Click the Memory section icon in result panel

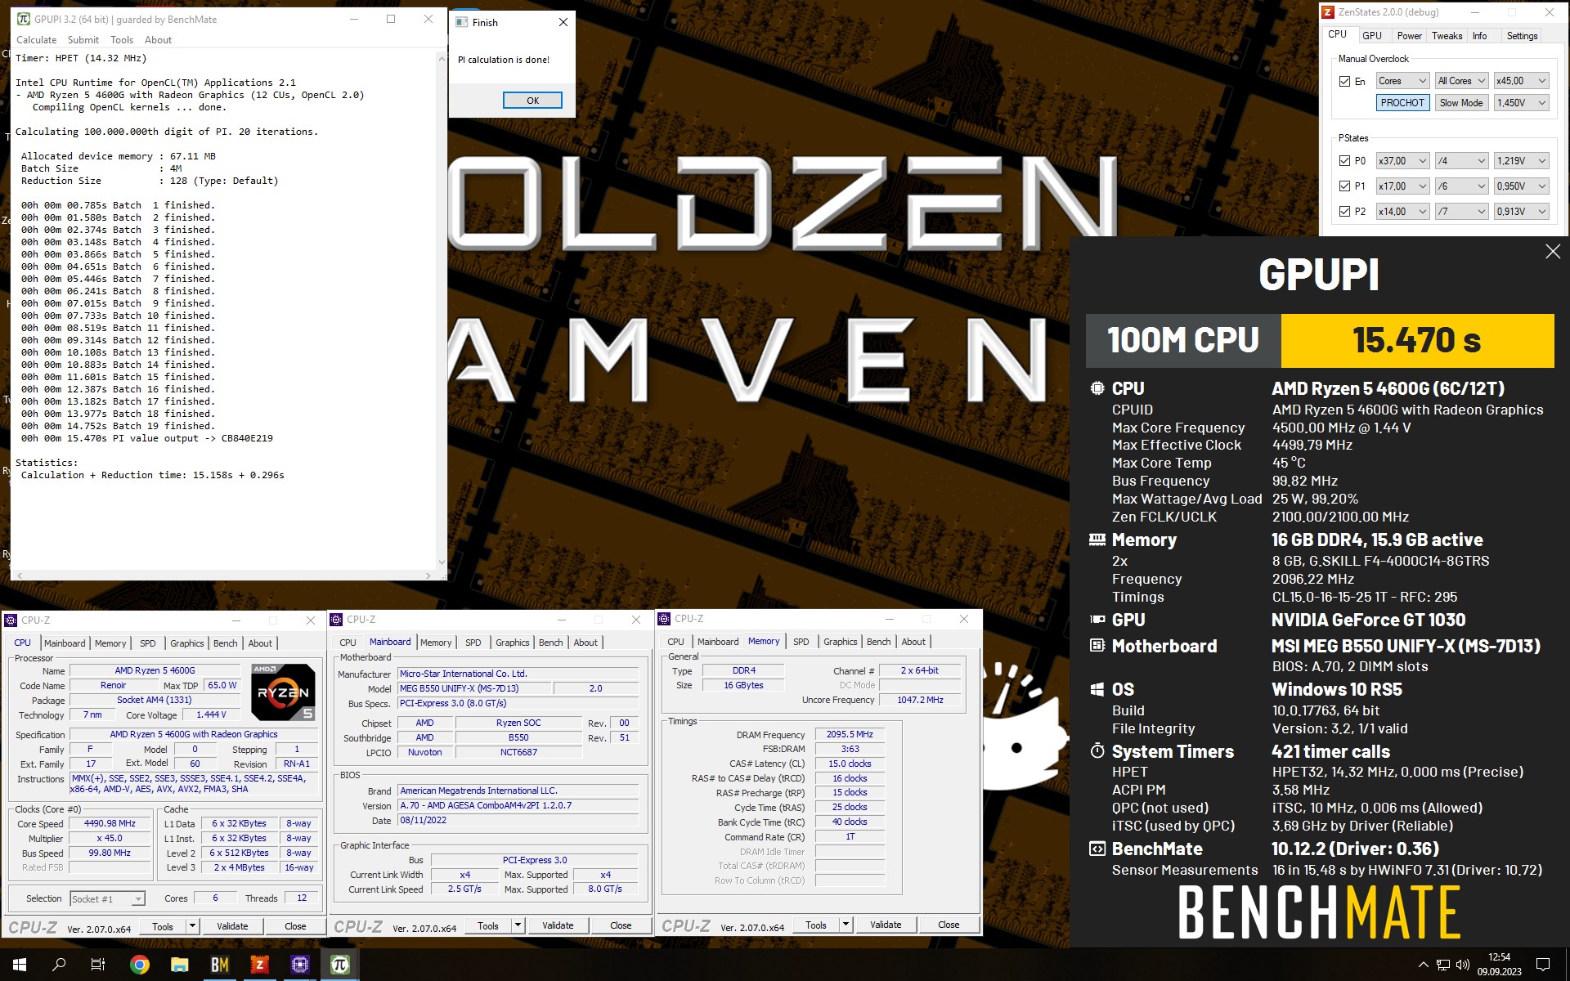pyautogui.click(x=1097, y=540)
